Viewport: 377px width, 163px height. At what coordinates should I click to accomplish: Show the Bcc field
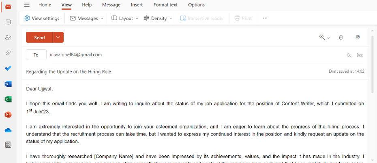click(x=360, y=55)
